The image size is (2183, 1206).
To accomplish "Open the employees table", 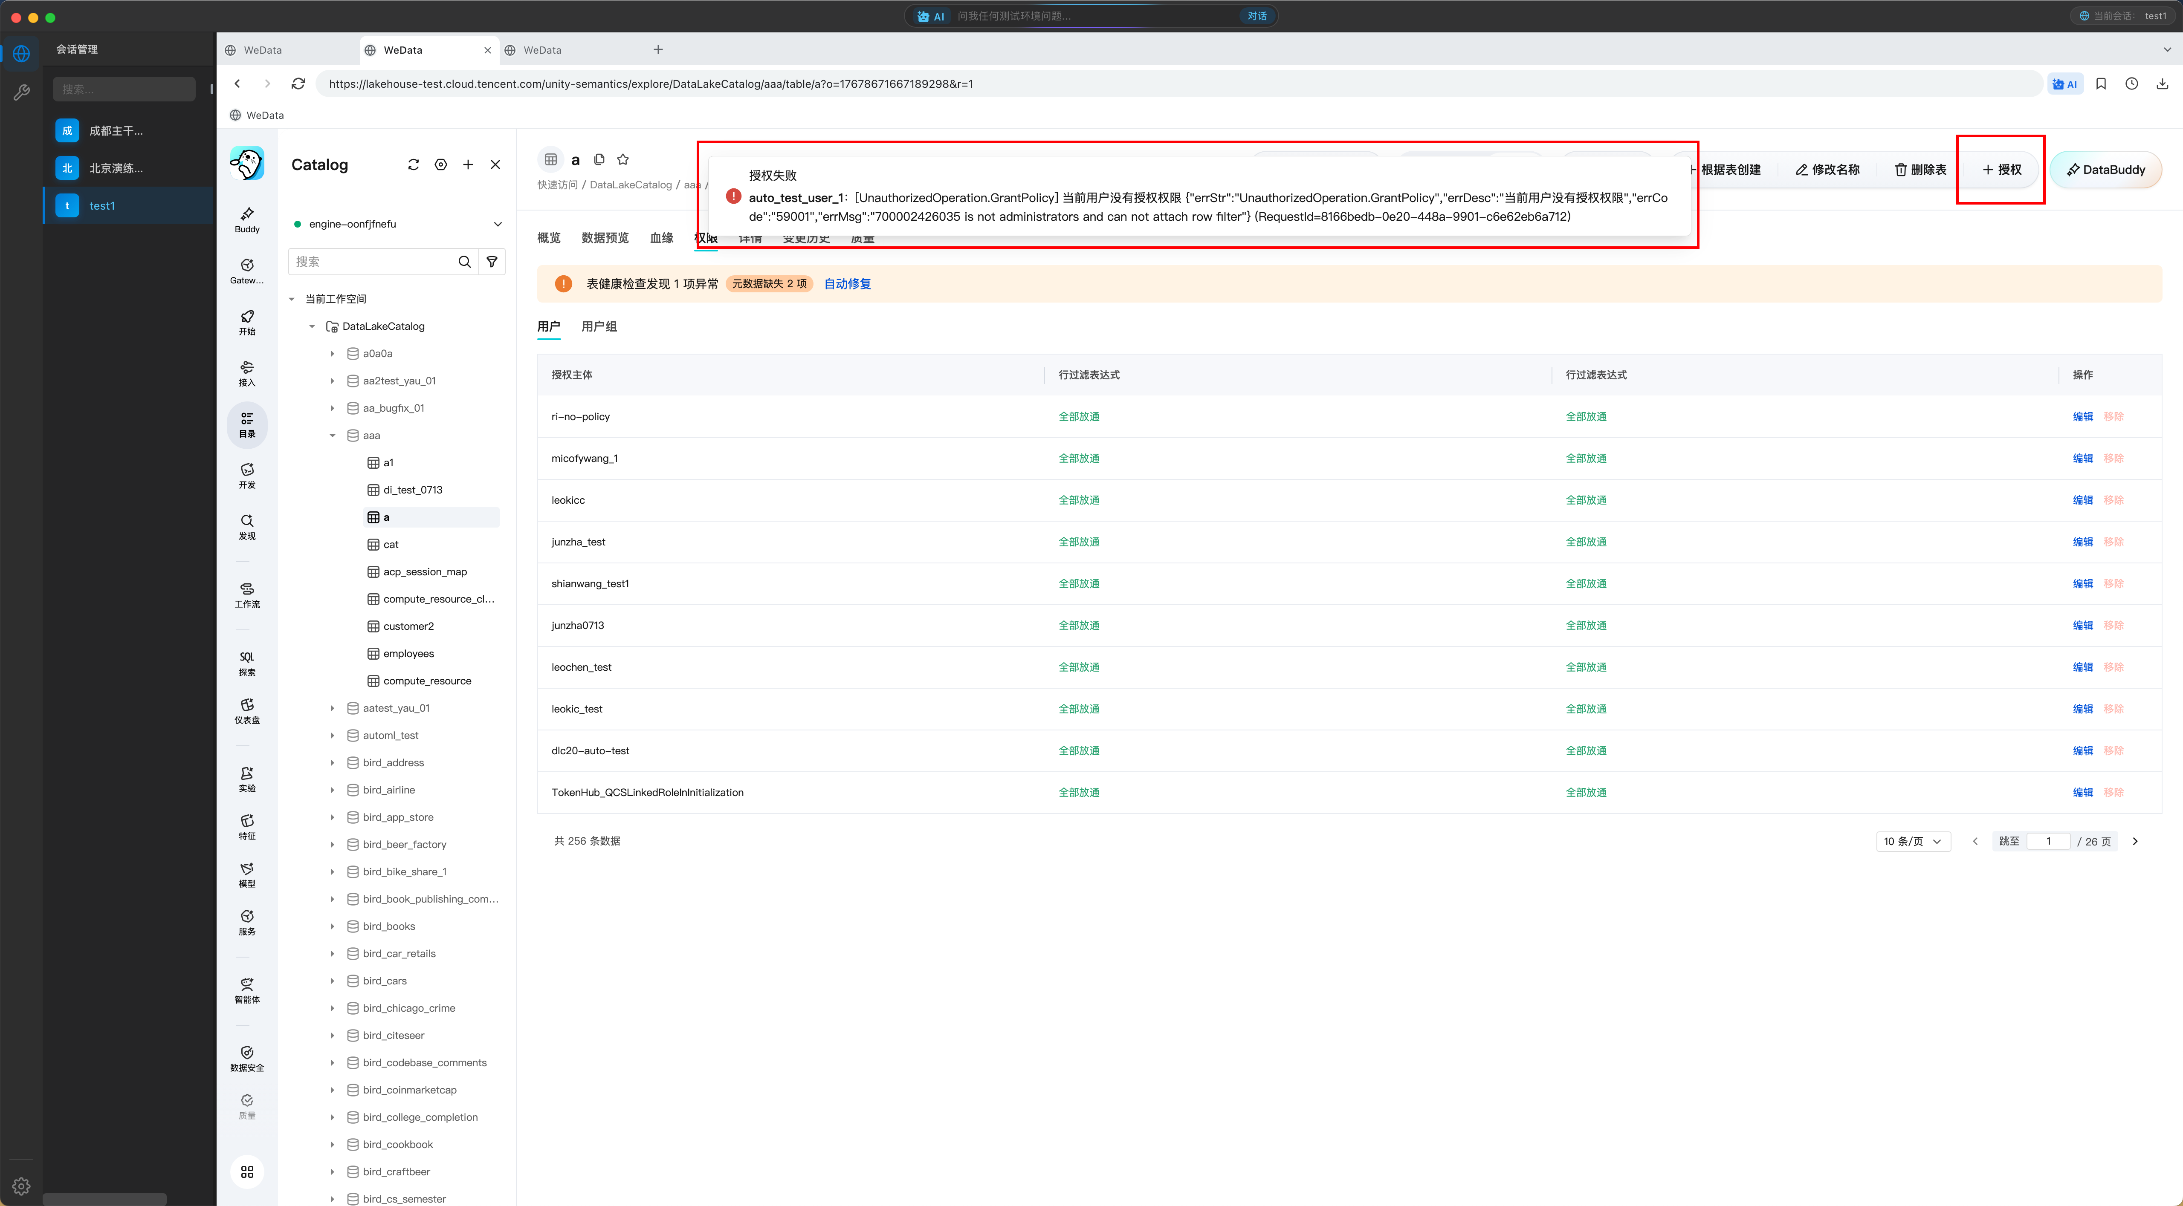I will pyautogui.click(x=408, y=654).
